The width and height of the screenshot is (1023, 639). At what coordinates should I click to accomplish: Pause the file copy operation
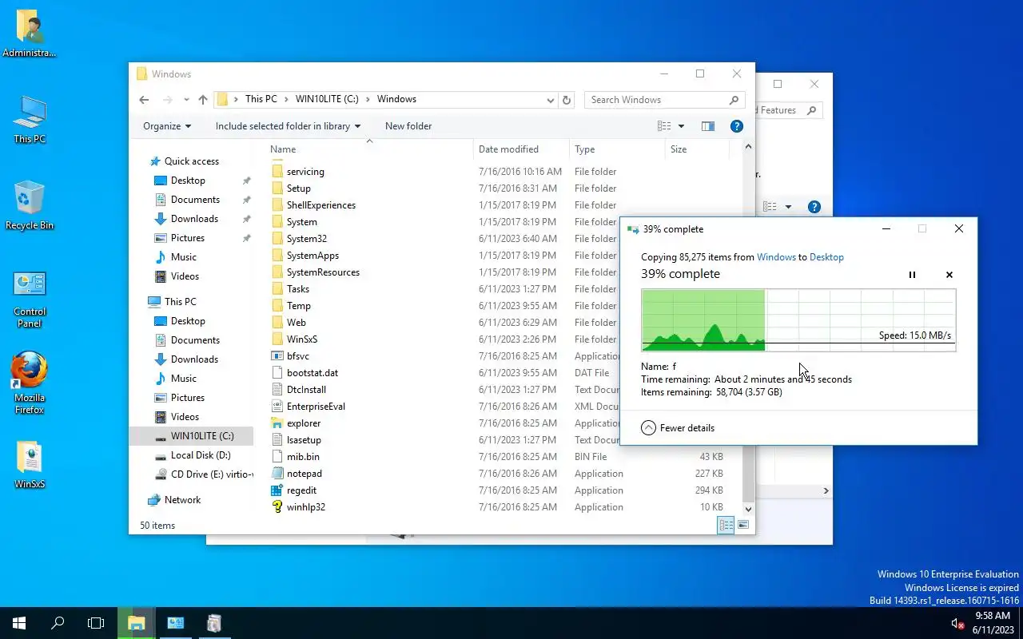[x=912, y=275]
